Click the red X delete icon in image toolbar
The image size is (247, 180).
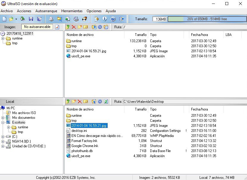tap(74, 27)
